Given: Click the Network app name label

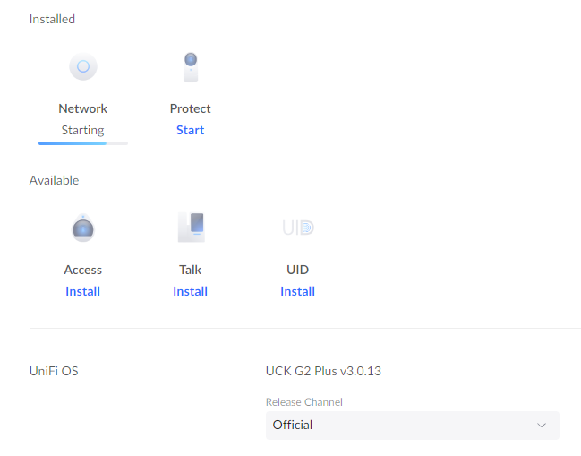Looking at the screenshot, I should (x=82, y=108).
